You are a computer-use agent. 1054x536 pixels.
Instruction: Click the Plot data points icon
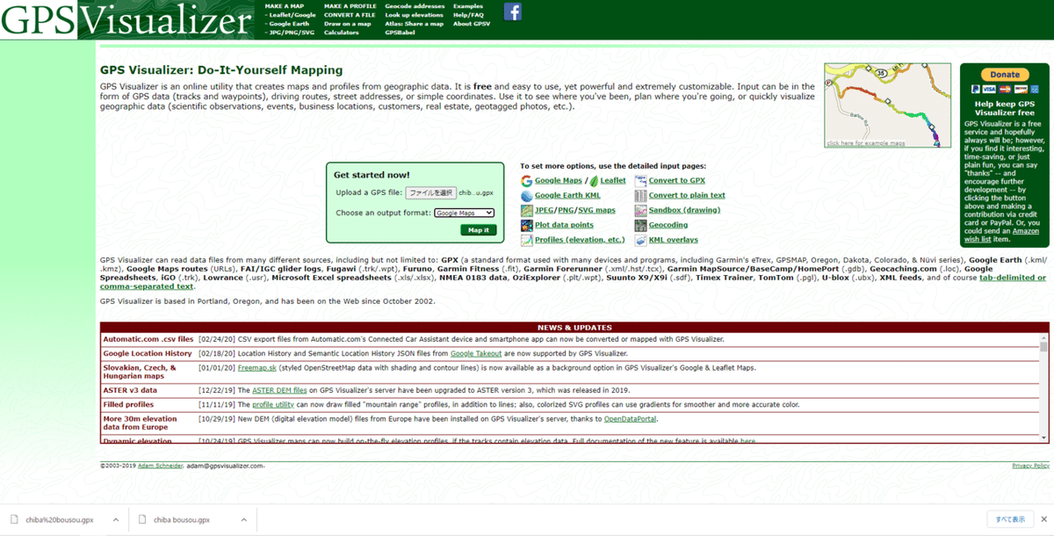point(526,225)
